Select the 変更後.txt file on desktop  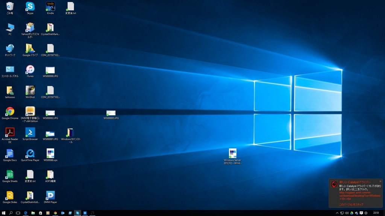(70, 8)
